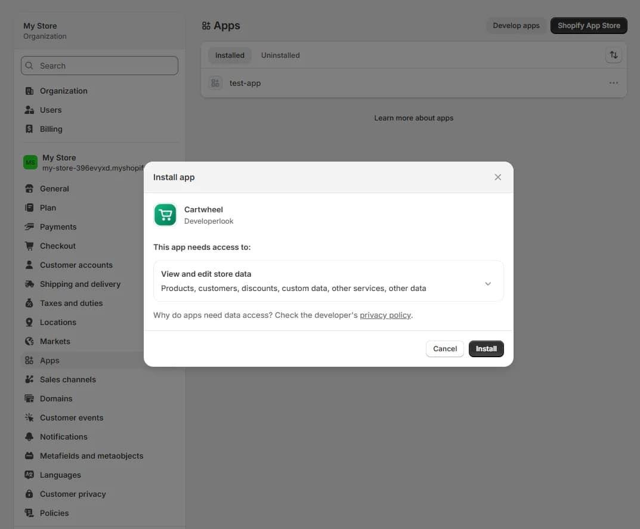Open the developer's privacy policy link
The width and height of the screenshot is (640, 529).
click(x=385, y=315)
